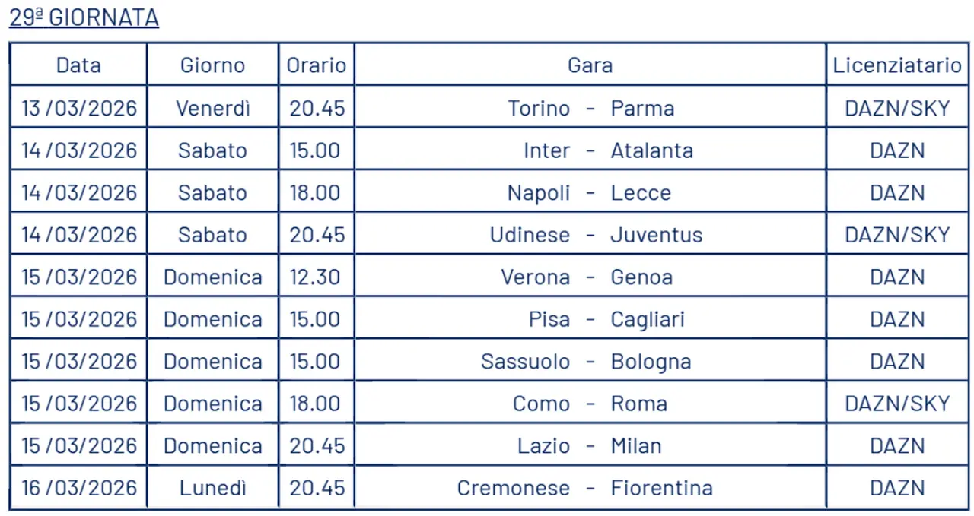Click the 13/03/2026 date cell
974x516 pixels.
[78, 108]
